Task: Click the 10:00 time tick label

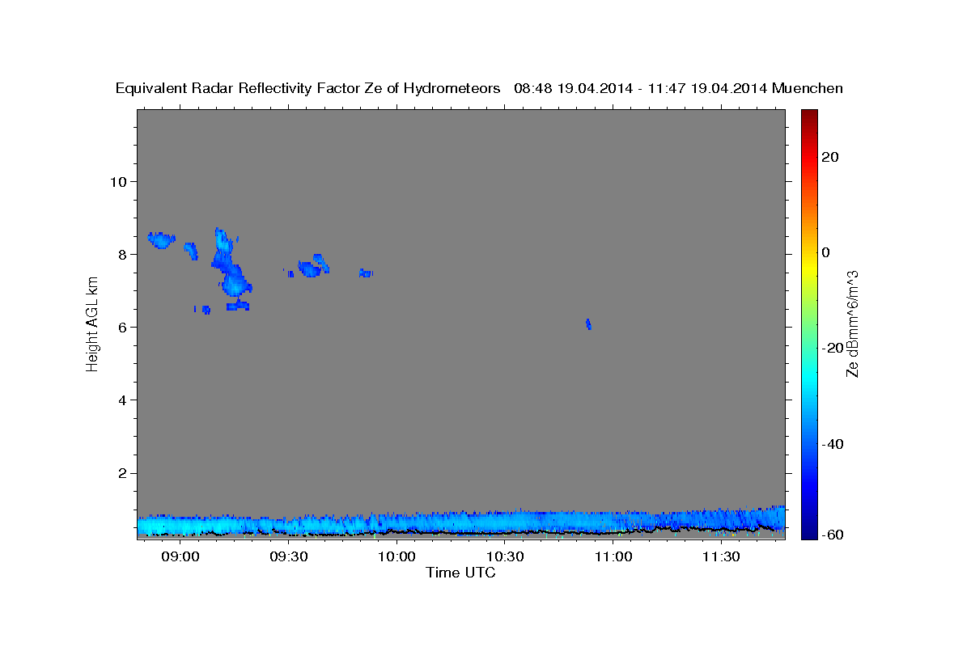Action: point(397,557)
